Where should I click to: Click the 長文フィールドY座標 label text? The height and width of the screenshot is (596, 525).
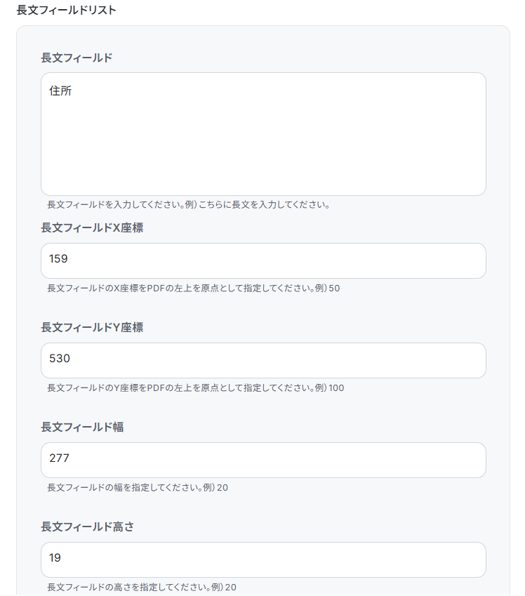[92, 327]
